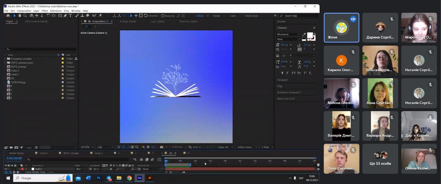
Task: Pick the eyedropper in Character panel
Action: [304, 34]
